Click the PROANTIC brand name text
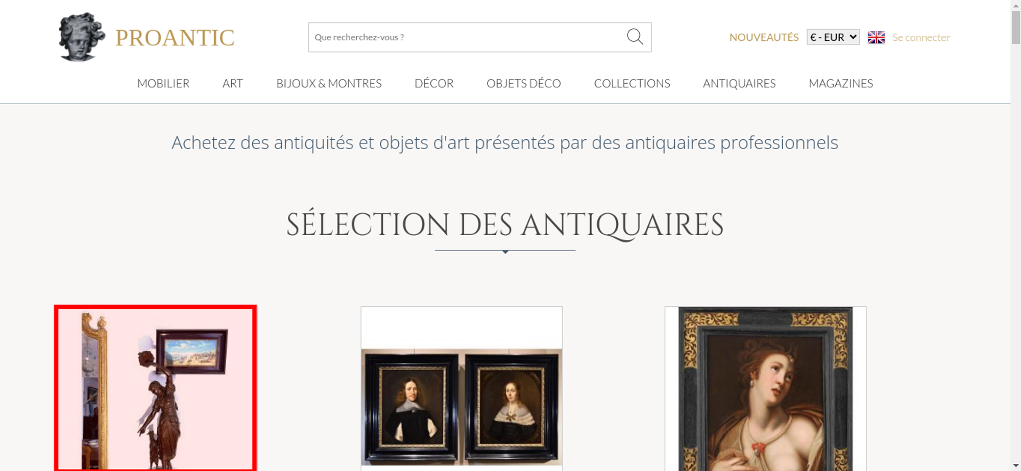 [x=175, y=38]
